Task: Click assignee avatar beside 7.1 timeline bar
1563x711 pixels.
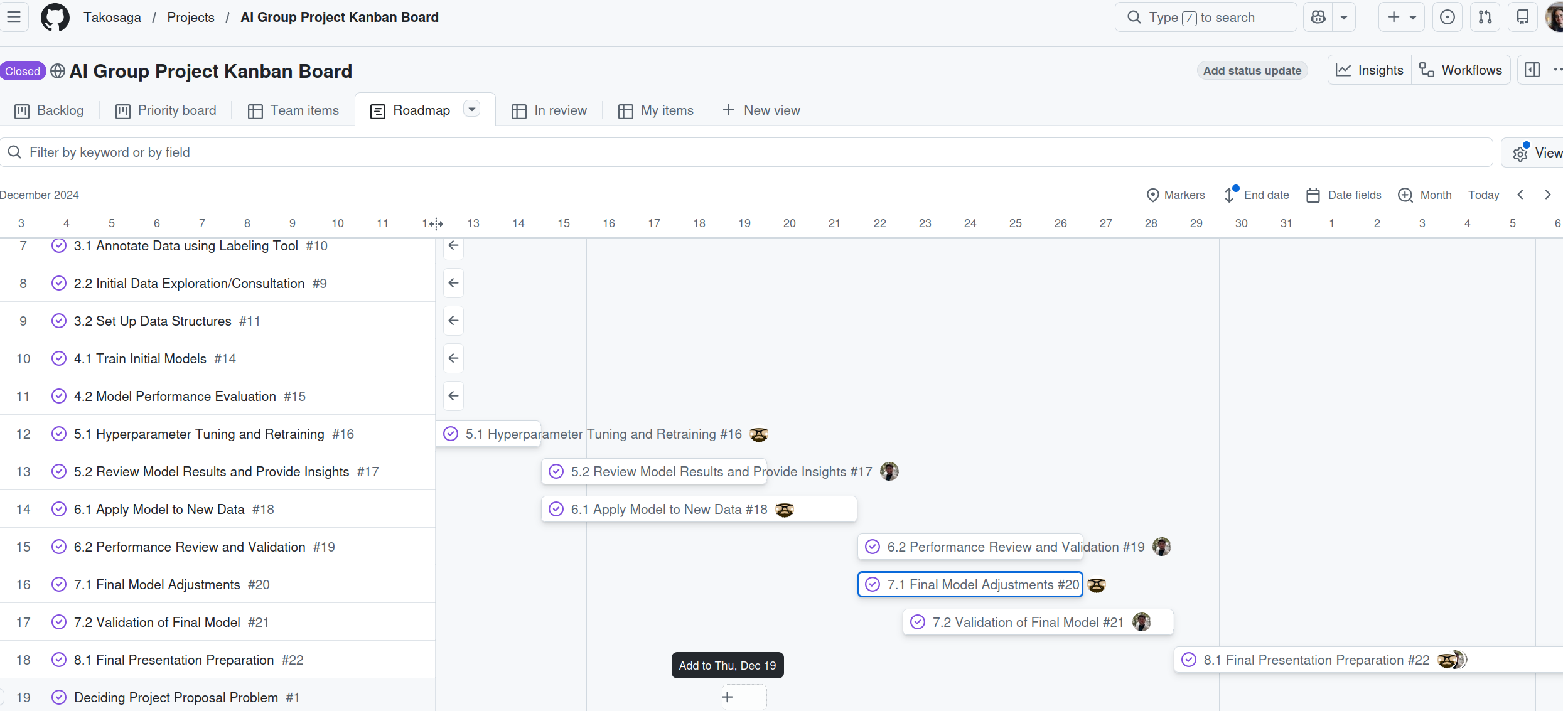Action: (1097, 585)
